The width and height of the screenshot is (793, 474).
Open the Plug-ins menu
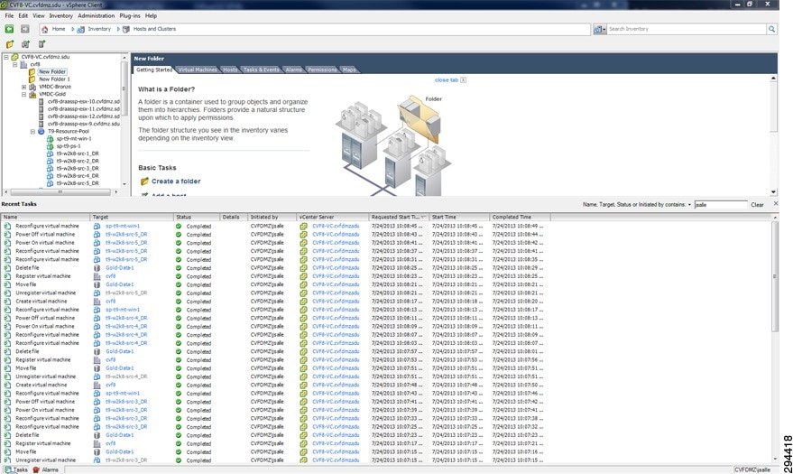click(x=130, y=15)
